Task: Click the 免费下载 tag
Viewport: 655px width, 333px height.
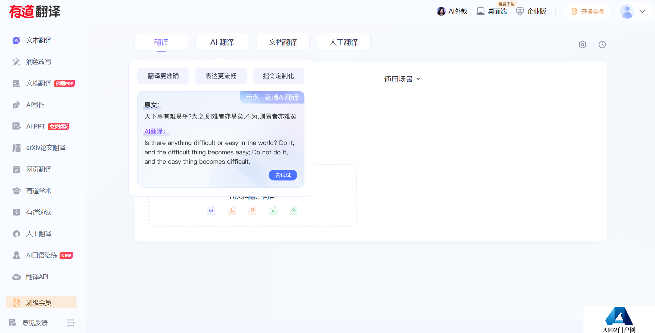Action: (x=506, y=4)
